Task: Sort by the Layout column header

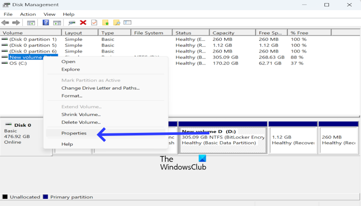Action: pyautogui.click(x=80, y=33)
